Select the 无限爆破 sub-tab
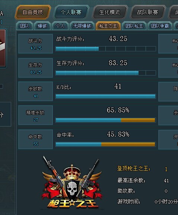This screenshot has height=215, width=178. pyautogui.click(x=82, y=26)
